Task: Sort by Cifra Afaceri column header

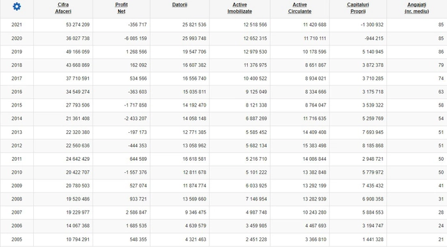Action: [x=63, y=8]
